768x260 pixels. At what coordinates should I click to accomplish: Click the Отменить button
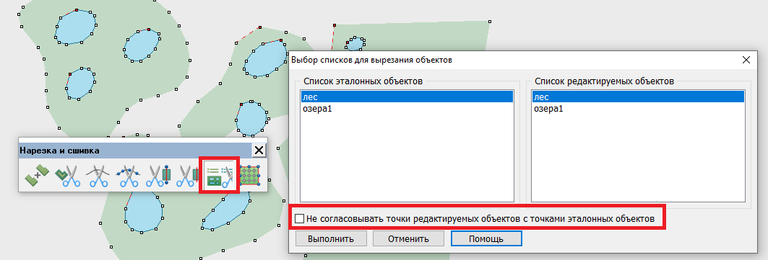tap(408, 239)
